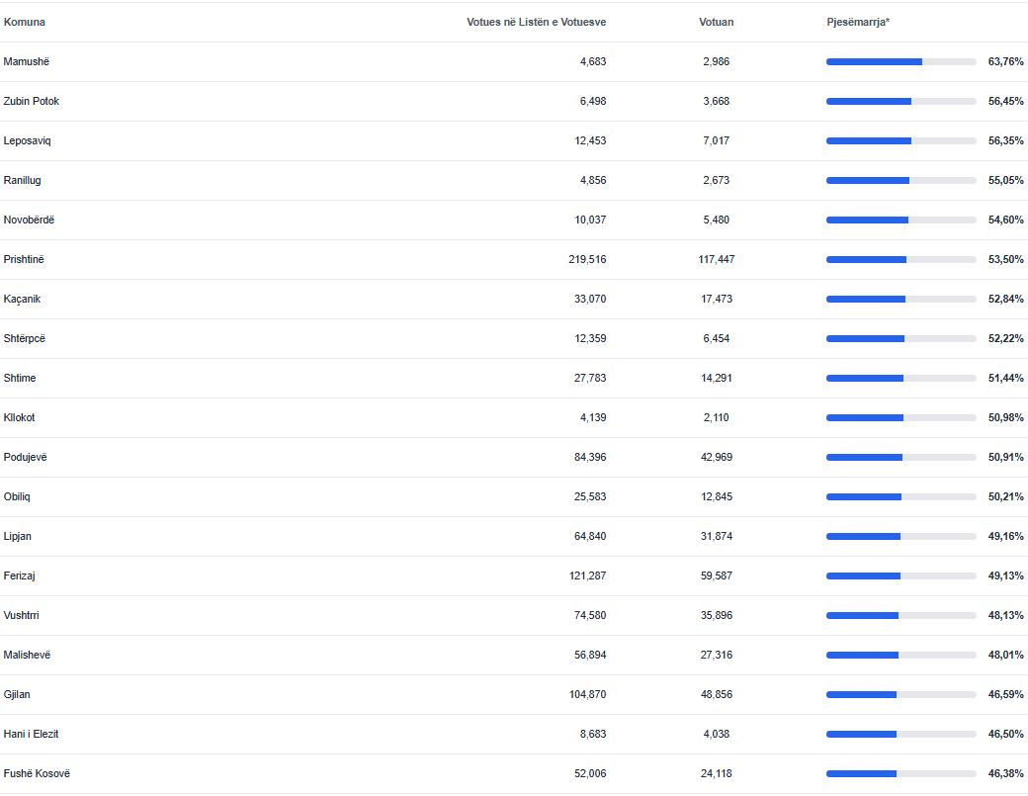Click Podujevë's 42,969 voted count
1028x796 pixels.
(x=716, y=457)
